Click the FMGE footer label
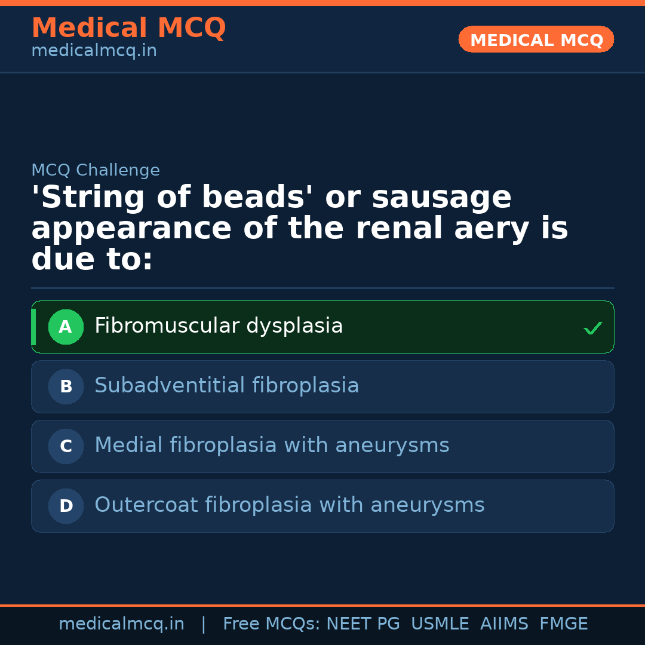Image resolution: width=645 pixels, height=645 pixels. [563, 624]
